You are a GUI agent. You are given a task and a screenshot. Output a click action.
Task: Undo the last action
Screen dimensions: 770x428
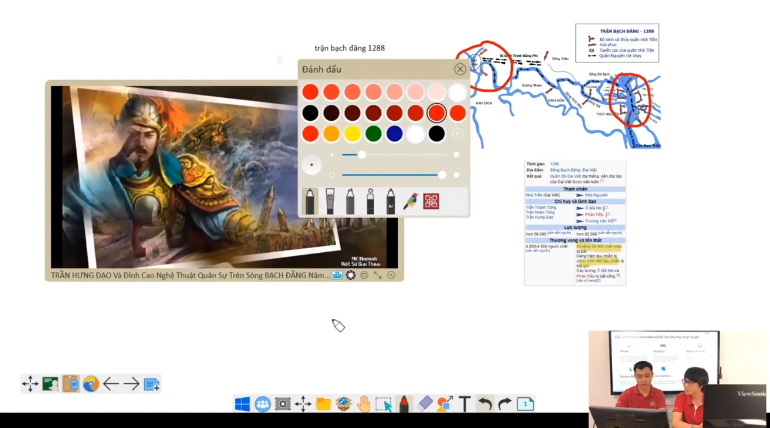(485, 404)
